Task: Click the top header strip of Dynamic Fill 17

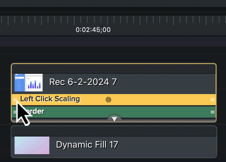Action: click(114, 131)
